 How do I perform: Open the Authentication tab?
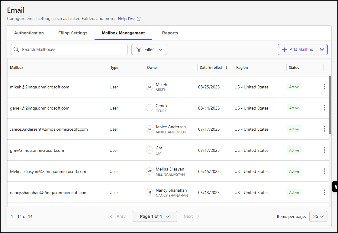29,33
